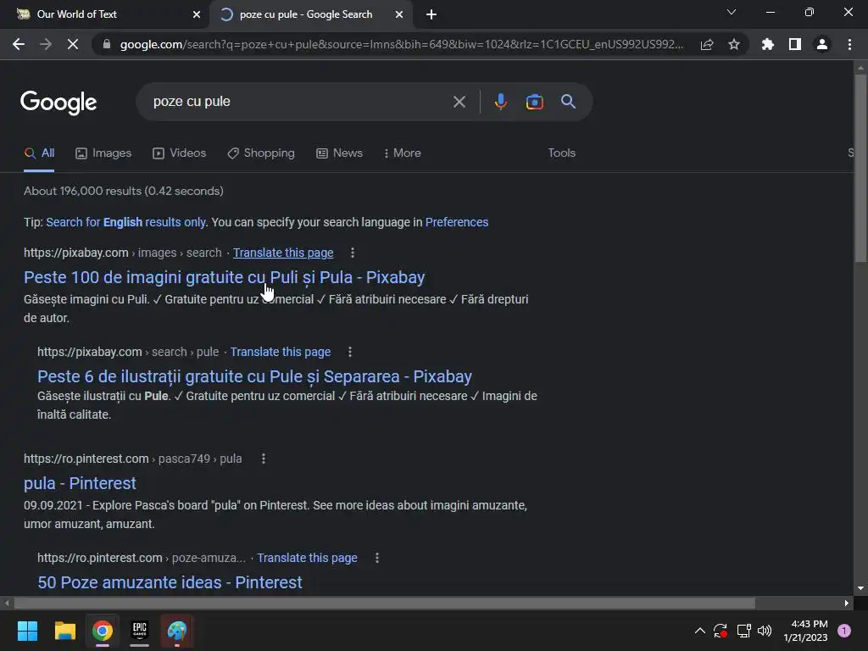
Task: Open File Explorer from taskbar
Action: point(64,631)
